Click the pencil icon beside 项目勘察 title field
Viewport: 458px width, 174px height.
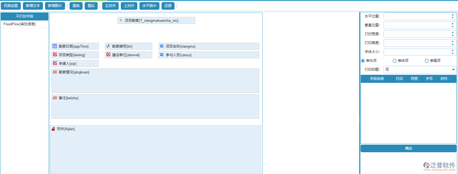pos(121,20)
